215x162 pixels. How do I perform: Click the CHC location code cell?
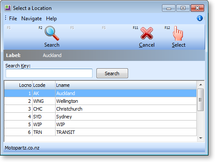point(44,109)
